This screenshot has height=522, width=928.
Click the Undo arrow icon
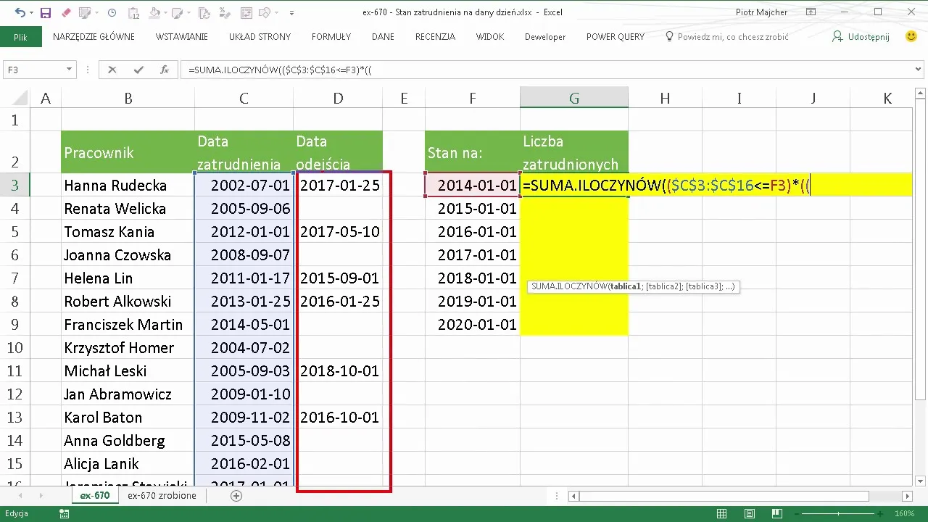[x=20, y=12]
